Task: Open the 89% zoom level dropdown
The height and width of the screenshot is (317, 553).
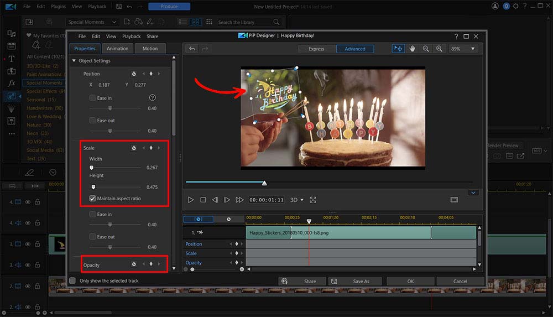Action: pos(472,49)
